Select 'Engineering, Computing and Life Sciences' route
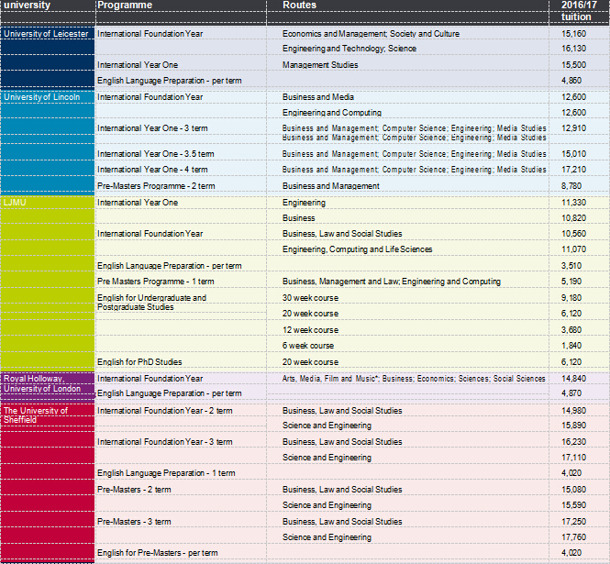Image resolution: width=610 pixels, height=564 pixels. click(357, 249)
